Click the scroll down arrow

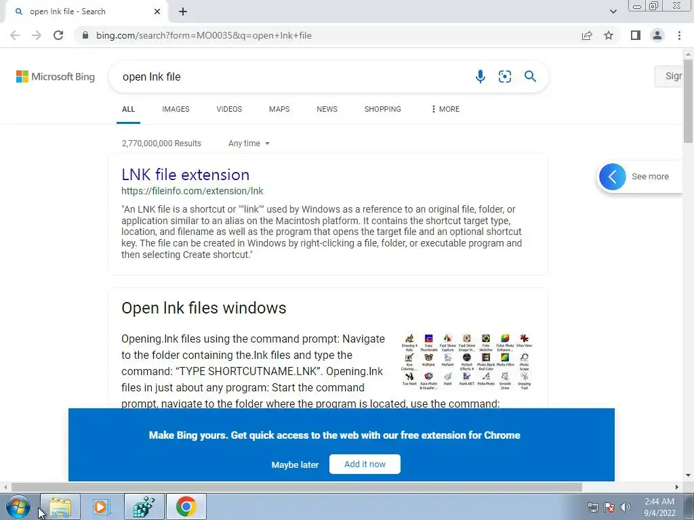(688, 476)
